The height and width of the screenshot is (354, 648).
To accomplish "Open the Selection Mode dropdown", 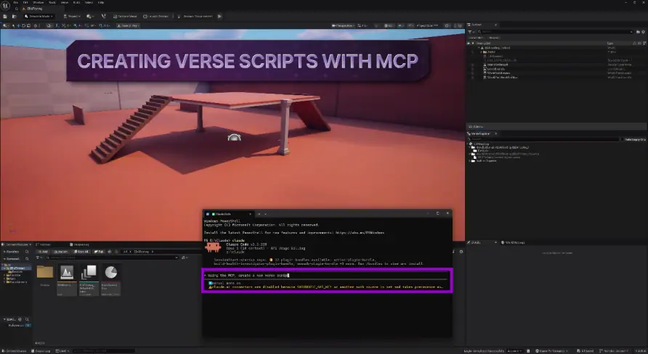I will 39,17.
